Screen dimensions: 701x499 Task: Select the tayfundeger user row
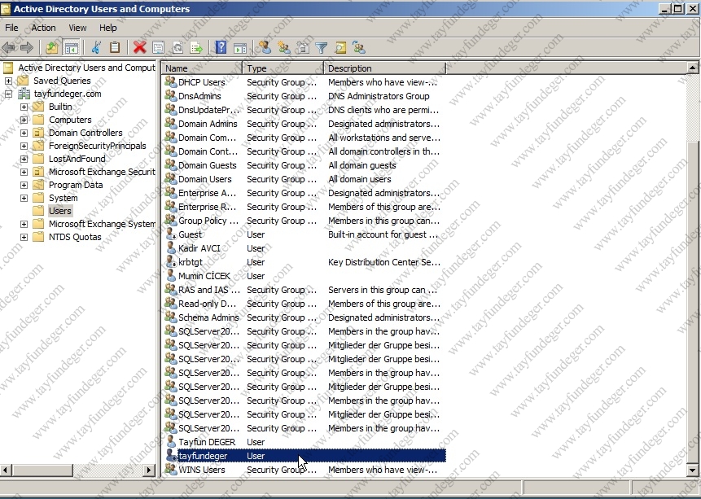[304, 456]
